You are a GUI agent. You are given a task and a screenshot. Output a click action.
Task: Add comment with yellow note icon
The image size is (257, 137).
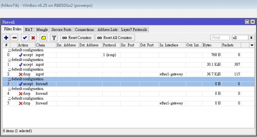coord(44,38)
